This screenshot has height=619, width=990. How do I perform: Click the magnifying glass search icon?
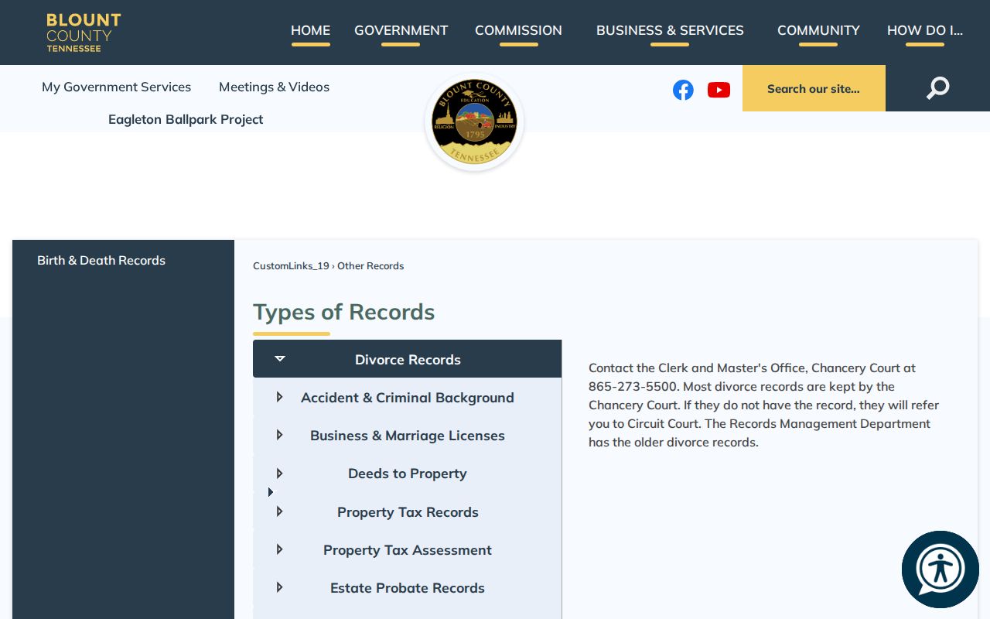(937, 88)
